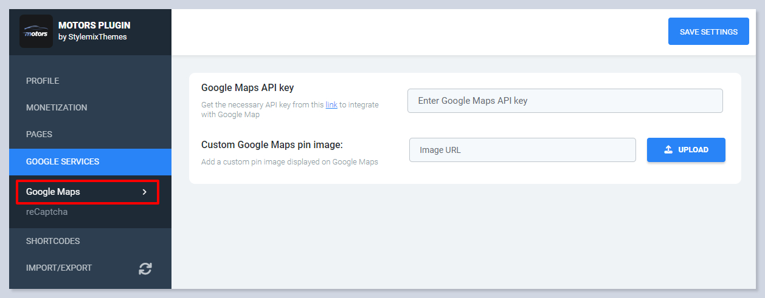Click the Motors logo icon
Screen dimensions: 765x298
click(x=36, y=32)
